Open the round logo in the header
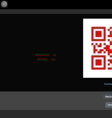Screen dimensions: 112x118 [4, 4]
